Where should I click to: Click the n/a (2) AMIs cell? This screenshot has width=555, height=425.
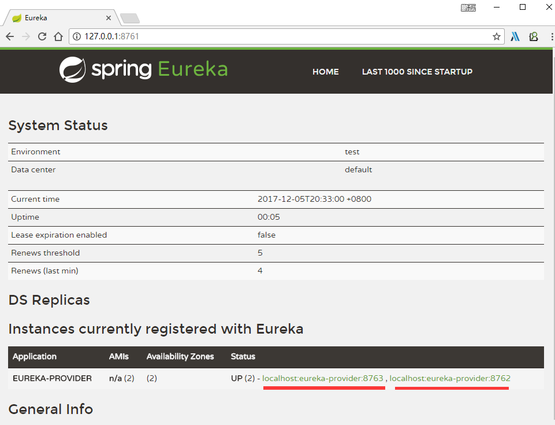click(121, 378)
